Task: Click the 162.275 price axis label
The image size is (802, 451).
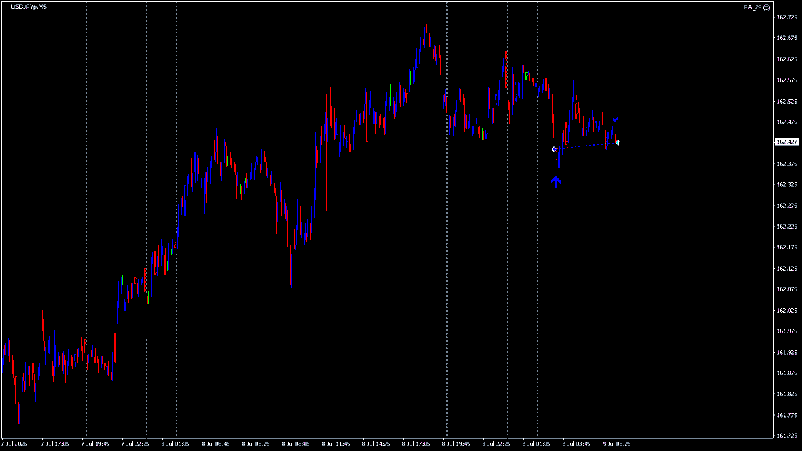Action: 787,206
